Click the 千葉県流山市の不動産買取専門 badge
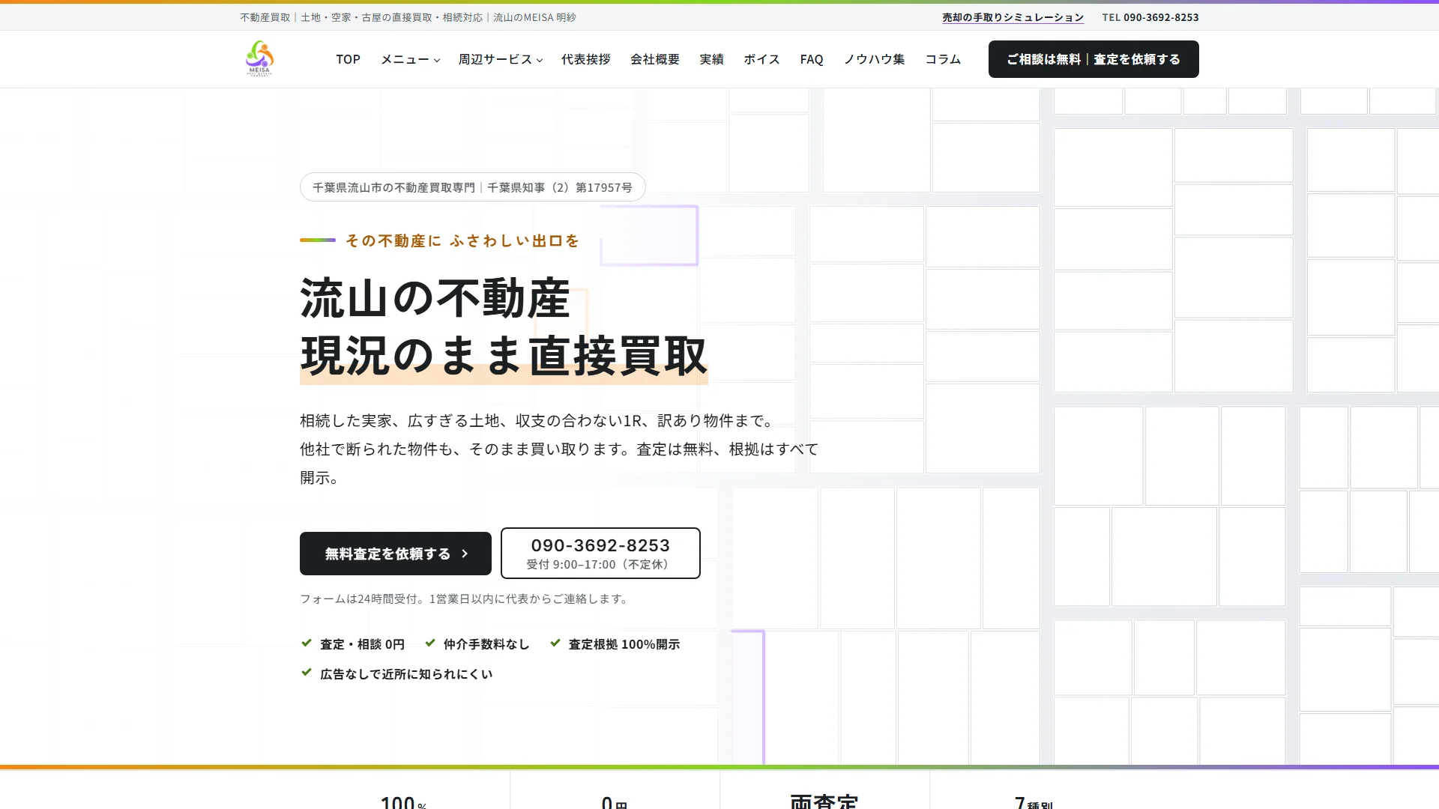 tap(472, 187)
